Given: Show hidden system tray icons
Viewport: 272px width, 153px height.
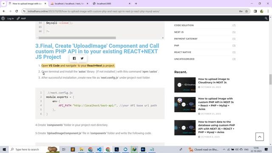Looking at the screenshot, I should click(x=224, y=150).
